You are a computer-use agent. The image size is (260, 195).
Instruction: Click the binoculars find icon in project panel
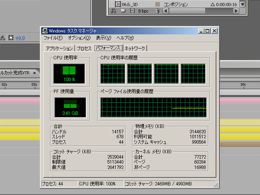pos(113,11)
